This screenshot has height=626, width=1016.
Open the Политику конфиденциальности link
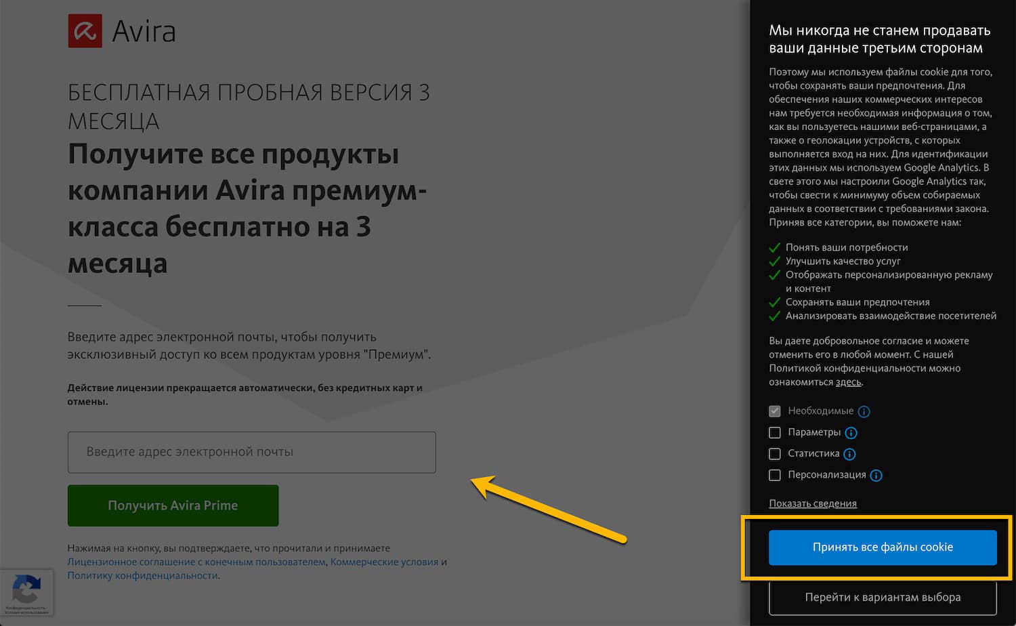tap(142, 575)
